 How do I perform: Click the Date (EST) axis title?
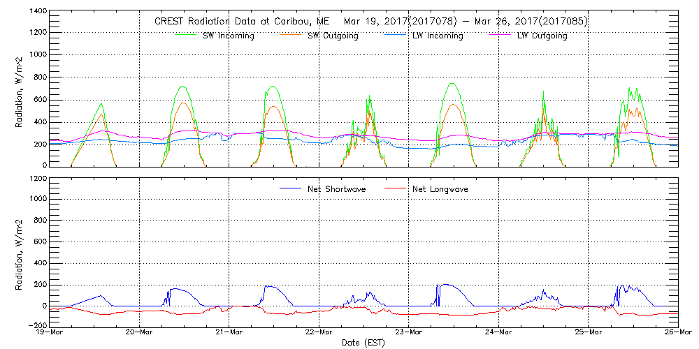[363, 343]
